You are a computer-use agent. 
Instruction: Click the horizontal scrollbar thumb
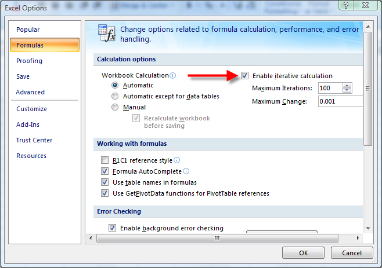coord(217,238)
